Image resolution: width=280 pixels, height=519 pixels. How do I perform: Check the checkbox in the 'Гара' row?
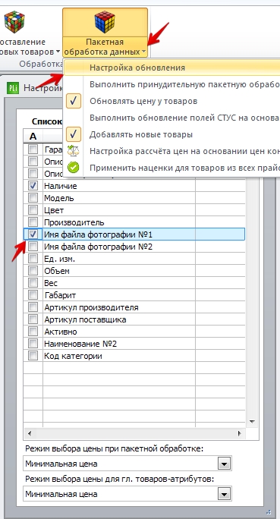pos(33,149)
